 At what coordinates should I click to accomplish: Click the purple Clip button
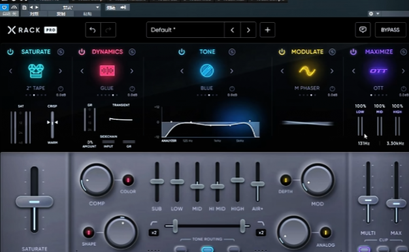pos(364,249)
